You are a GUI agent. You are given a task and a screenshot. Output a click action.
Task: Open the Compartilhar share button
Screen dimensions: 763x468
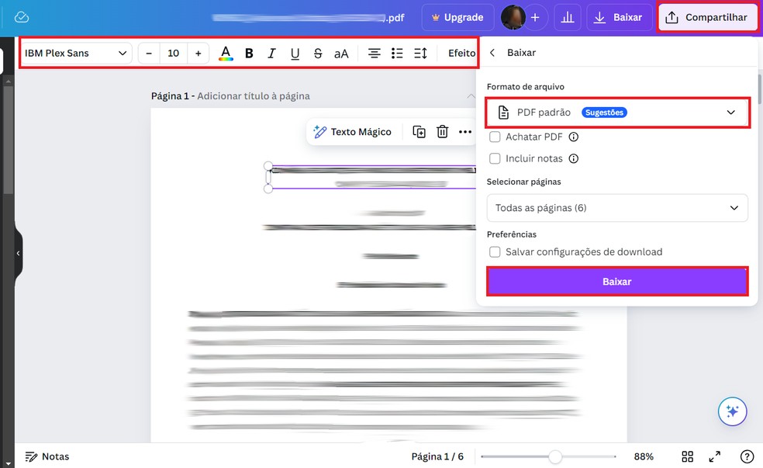pyautogui.click(x=707, y=18)
